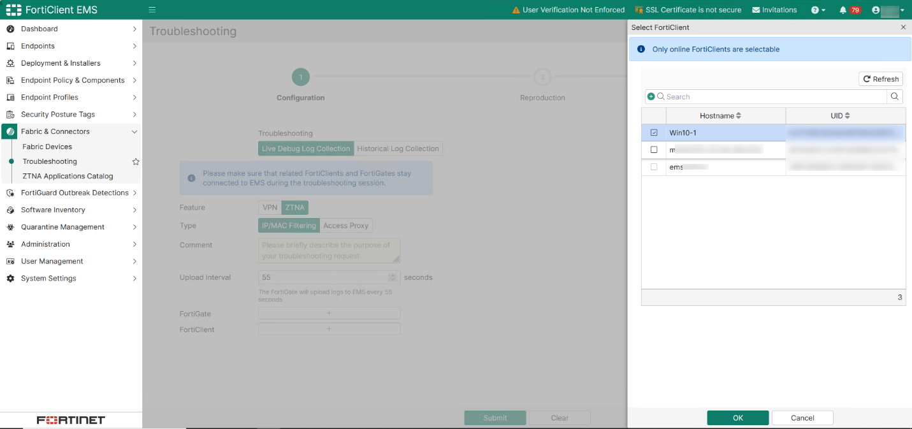Screen dimensions: 912x429
Task: Check the ems row checkbox
Action: [654, 167]
